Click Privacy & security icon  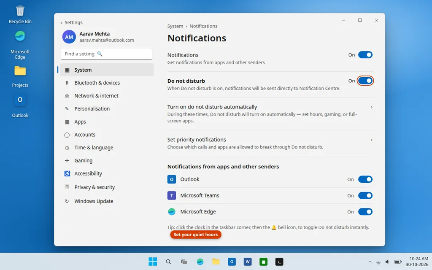[67, 187]
